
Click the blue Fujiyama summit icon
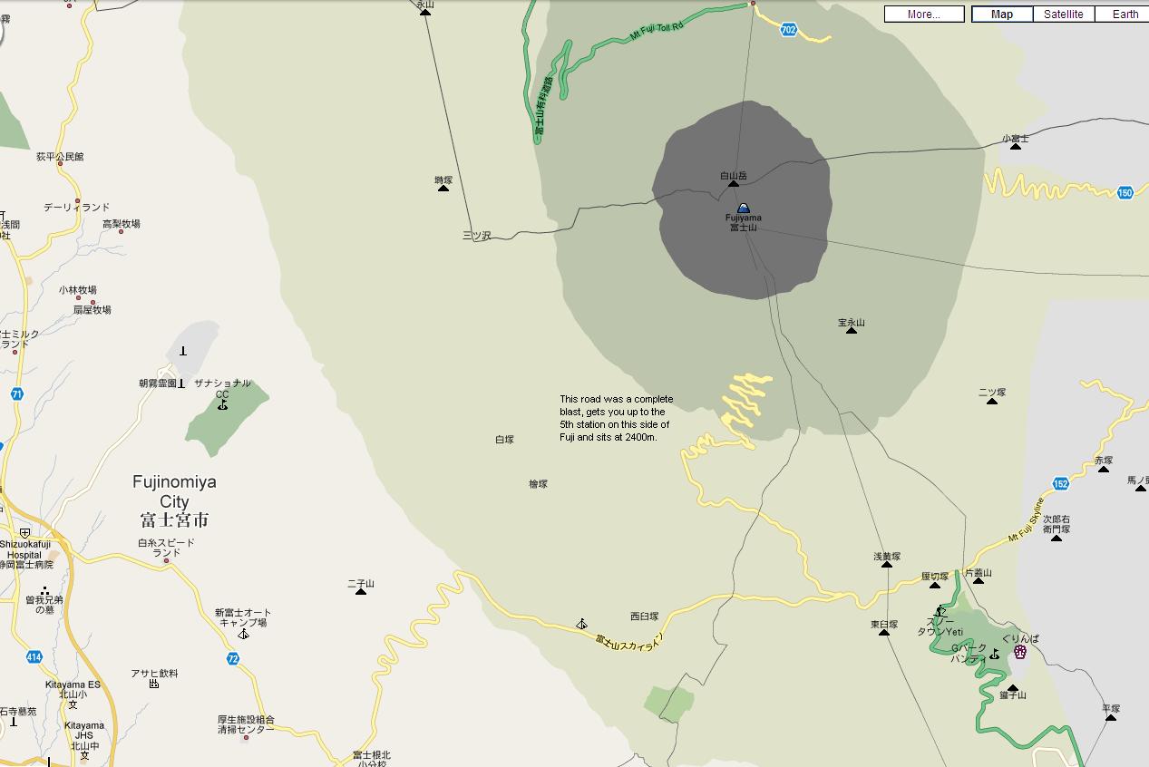(743, 208)
